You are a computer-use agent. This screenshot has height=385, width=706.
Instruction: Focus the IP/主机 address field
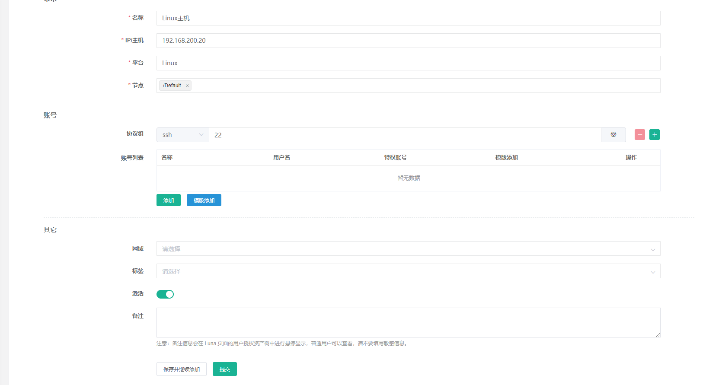[408, 41]
